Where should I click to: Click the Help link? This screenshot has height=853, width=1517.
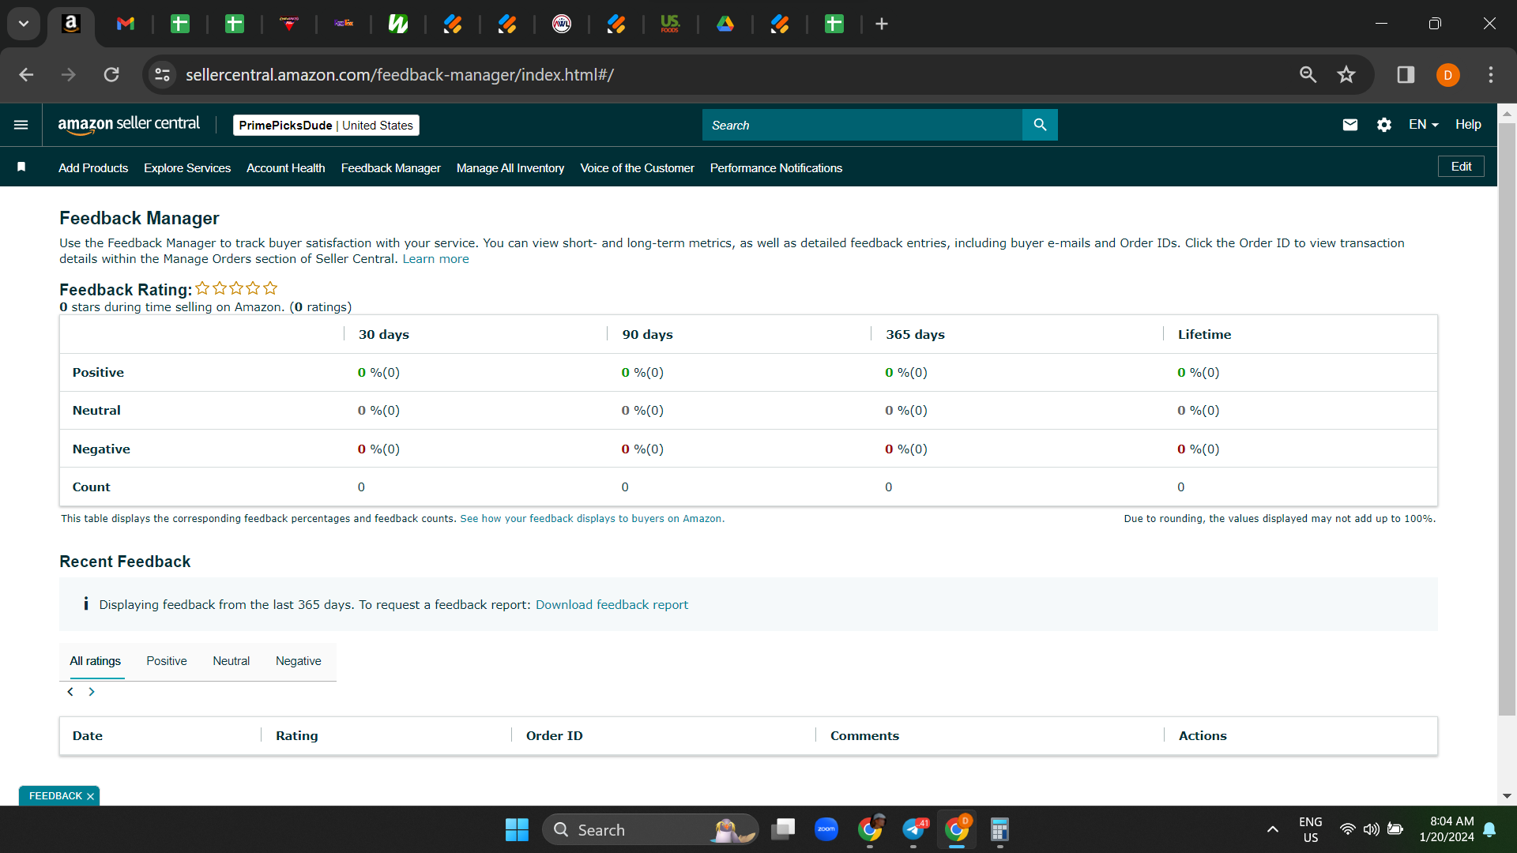pyautogui.click(x=1468, y=125)
